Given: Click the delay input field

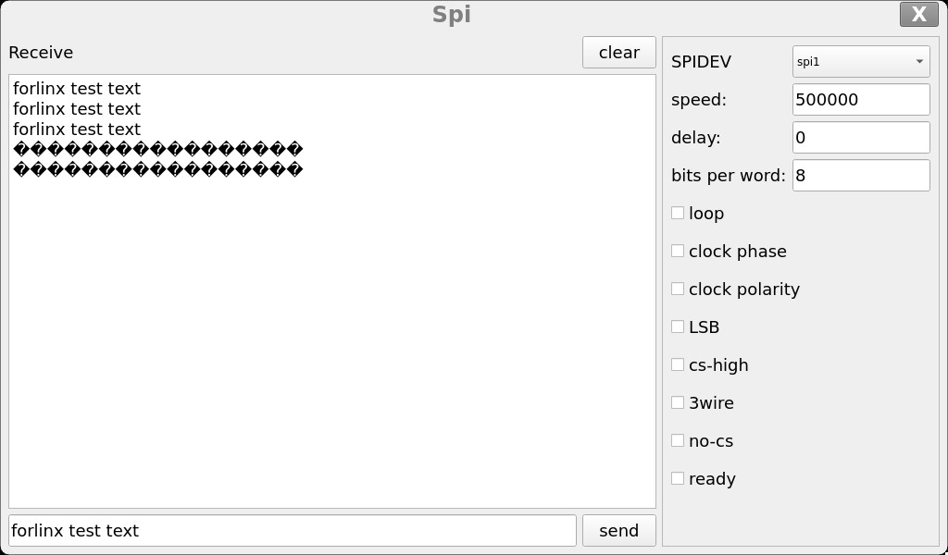Looking at the screenshot, I should [861, 138].
